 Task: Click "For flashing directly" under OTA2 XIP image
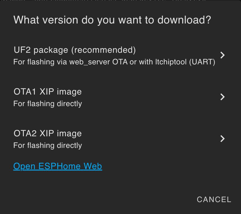click(48, 146)
